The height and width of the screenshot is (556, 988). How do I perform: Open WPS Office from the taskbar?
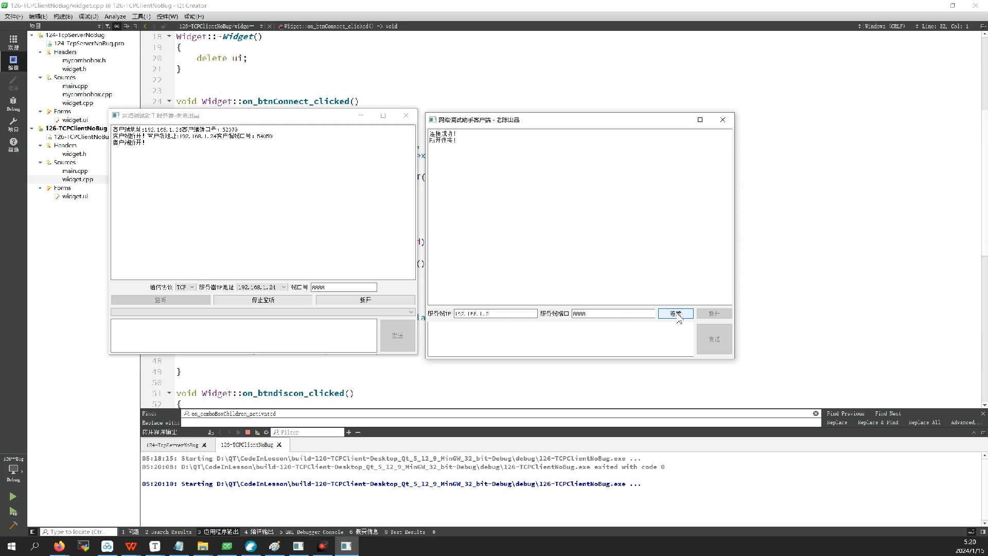131,546
